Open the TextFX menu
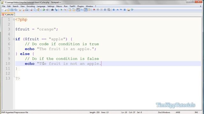The height and width of the screenshot is (114, 204). pos(72,6)
